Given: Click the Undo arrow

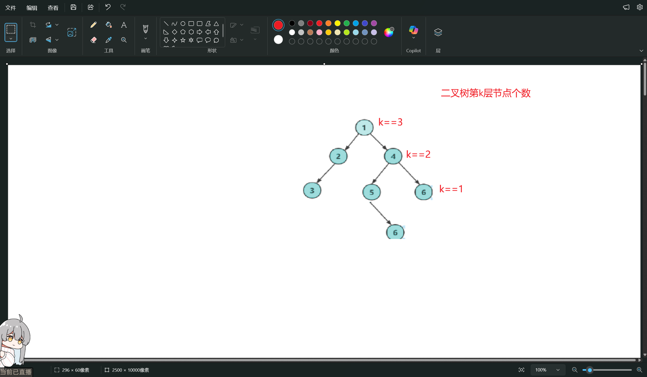Looking at the screenshot, I should point(108,7).
